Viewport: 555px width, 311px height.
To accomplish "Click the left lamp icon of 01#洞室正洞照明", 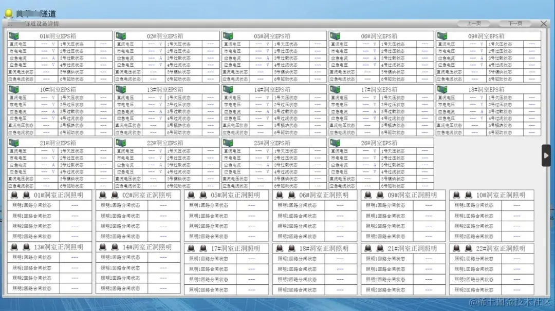I will click(14, 195).
